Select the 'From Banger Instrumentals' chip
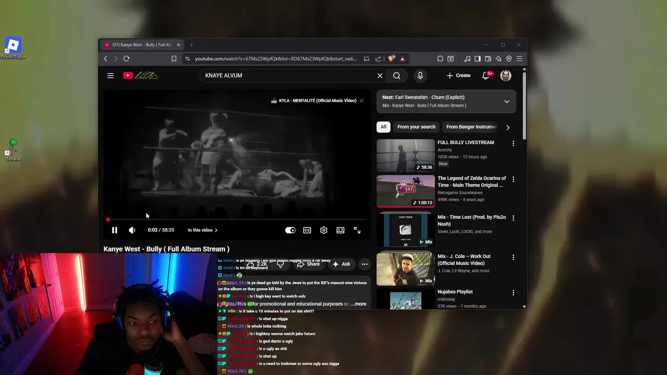This screenshot has height=375, width=667. [x=471, y=127]
